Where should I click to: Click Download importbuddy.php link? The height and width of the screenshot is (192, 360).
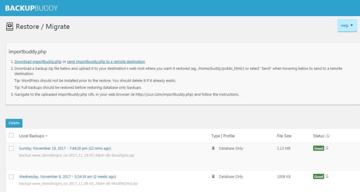pos(38,62)
